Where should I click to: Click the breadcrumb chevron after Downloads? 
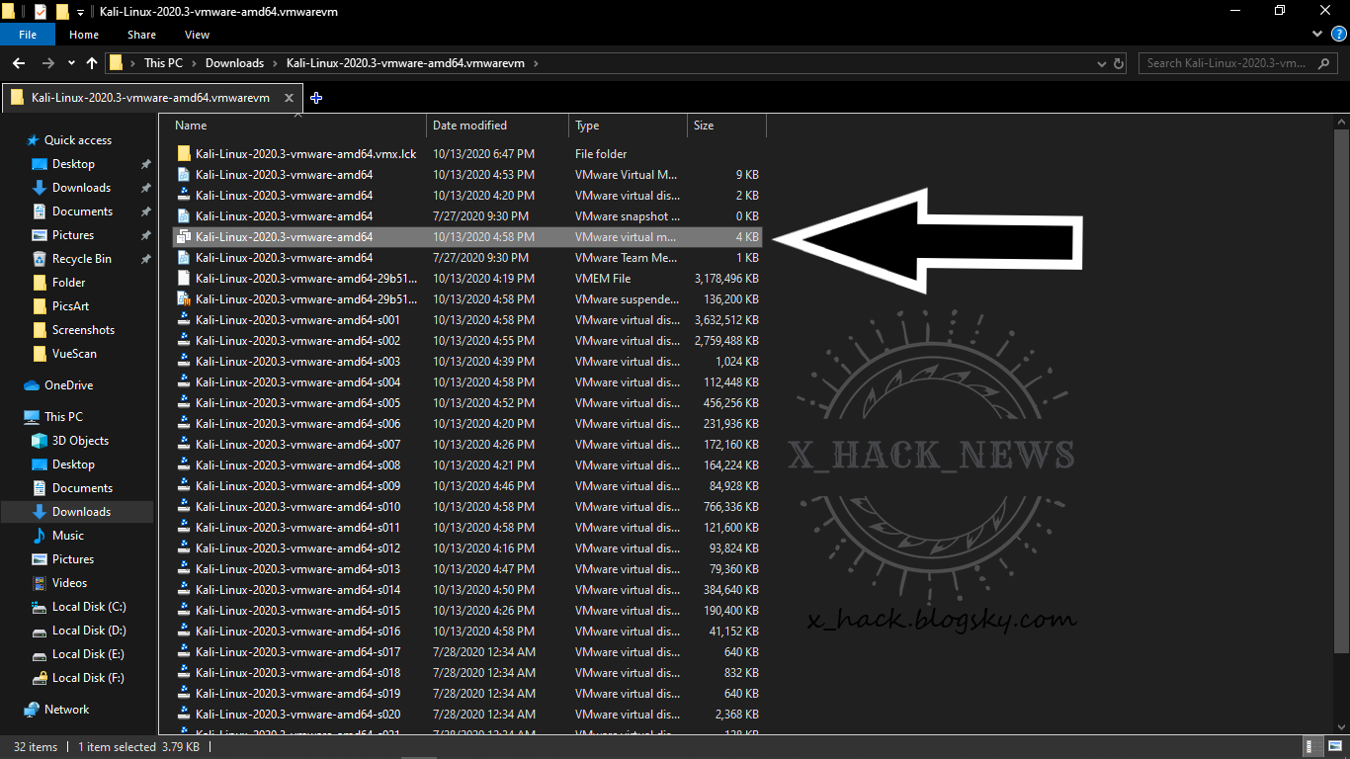(x=275, y=63)
